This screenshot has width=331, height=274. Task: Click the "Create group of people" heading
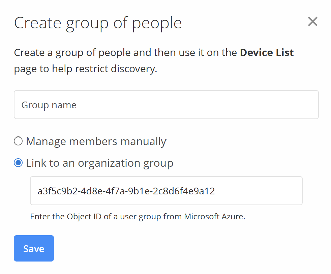[98, 23]
